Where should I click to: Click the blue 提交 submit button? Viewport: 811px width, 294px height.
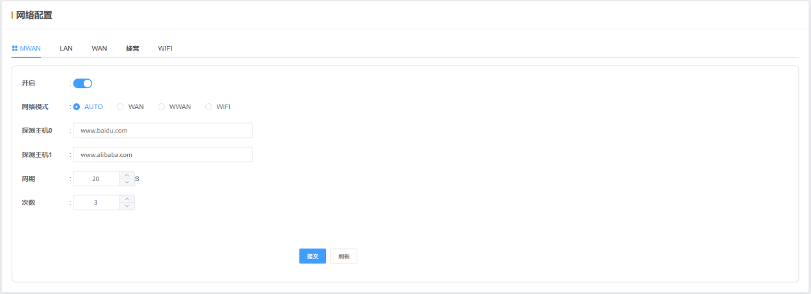point(313,256)
